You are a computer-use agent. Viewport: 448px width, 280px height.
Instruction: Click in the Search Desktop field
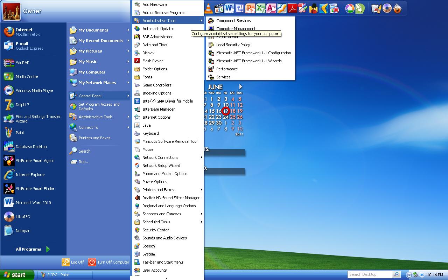point(370,274)
